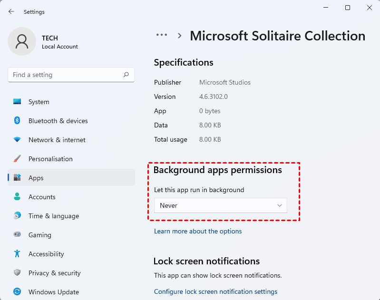
Task: Click the Personalisation paintbrush icon
Action: 17,159
